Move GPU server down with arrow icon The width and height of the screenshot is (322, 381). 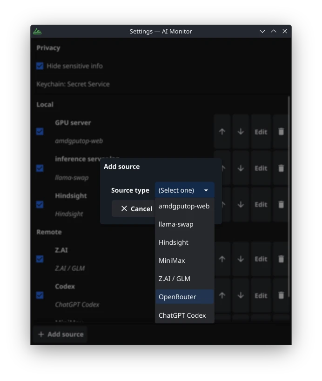click(241, 132)
